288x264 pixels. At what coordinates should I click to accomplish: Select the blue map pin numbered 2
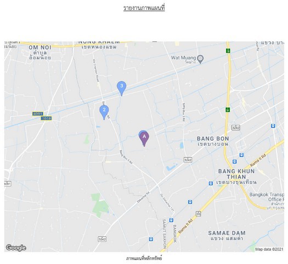pyautogui.click(x=104, y=113)
